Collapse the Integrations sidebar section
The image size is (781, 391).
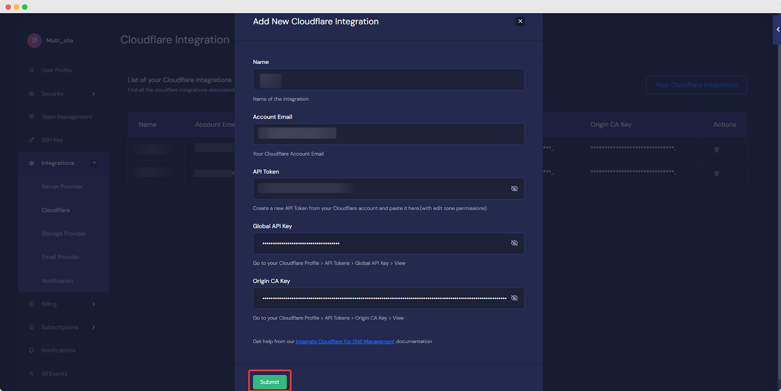[x=94, y=163]
